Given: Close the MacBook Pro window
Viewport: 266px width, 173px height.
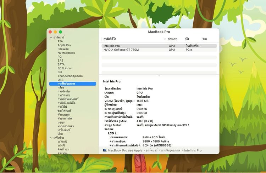Looking at the screenshot, I should point(50,32).
